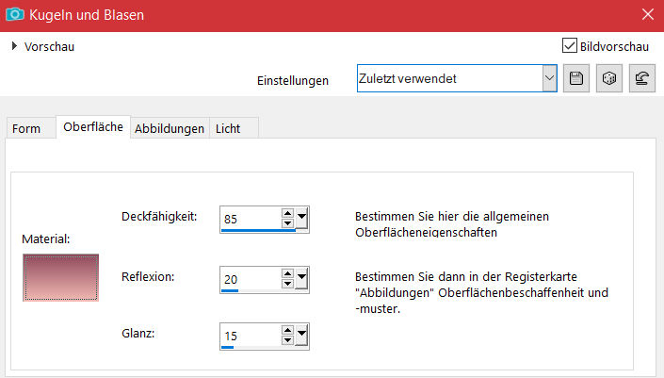Toggle the Bildvorschau checkbox
Viewport: 664px width, 378px height.
coord(569,45)
